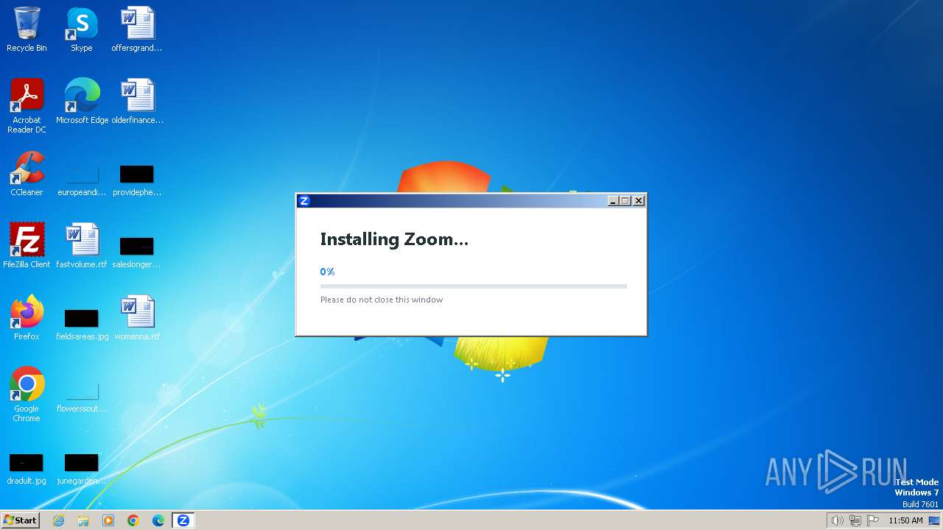Image resolution: width=943 pixels, height=530 pixels.
Task: Launch Skype from the desktop
Action: coord(82,29)
